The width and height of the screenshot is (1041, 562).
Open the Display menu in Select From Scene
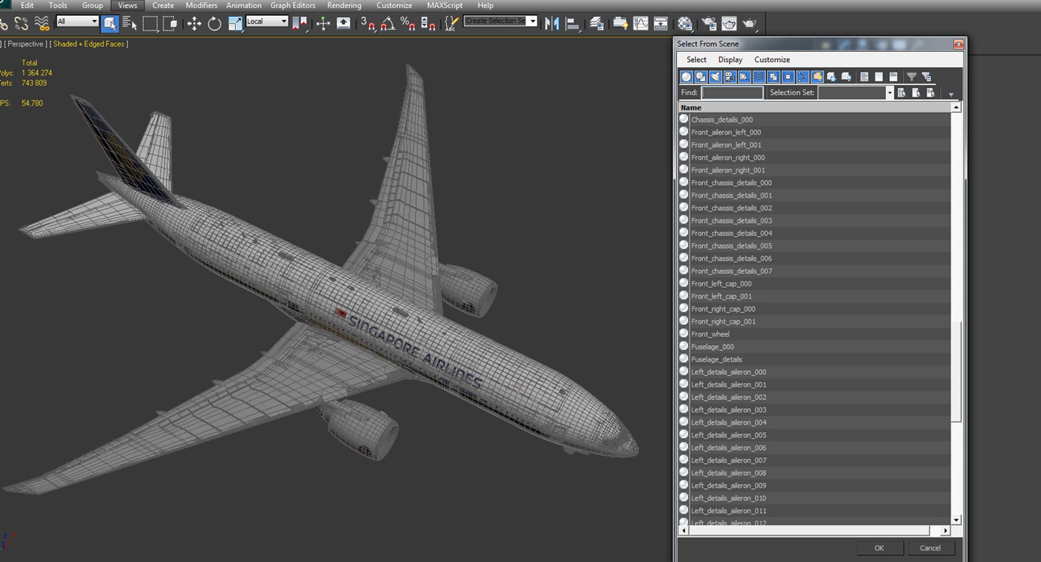(x=730, y=60)
